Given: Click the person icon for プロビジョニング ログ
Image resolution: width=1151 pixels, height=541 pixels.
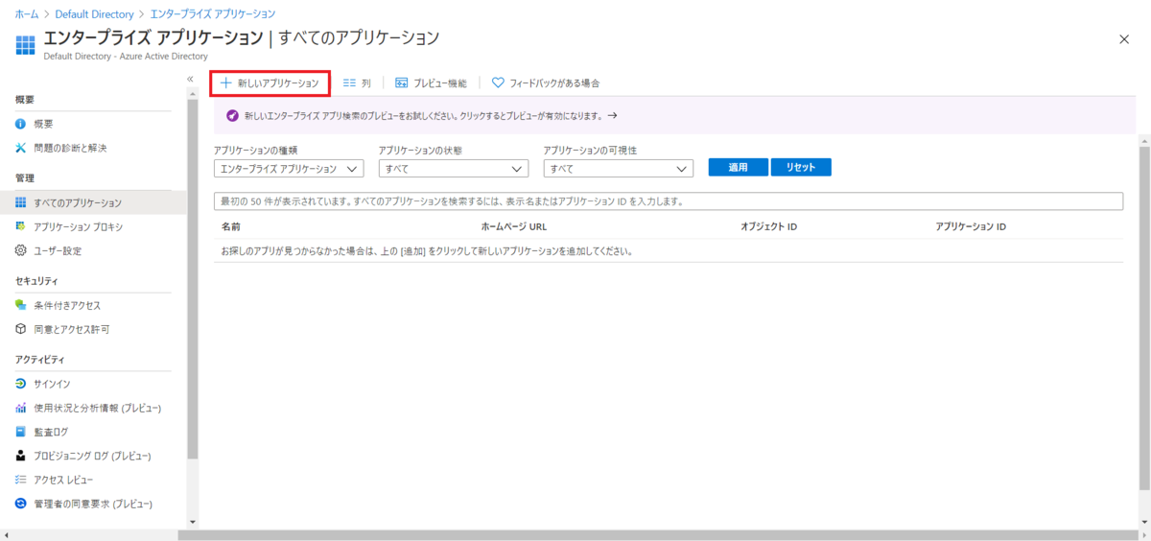Looking at the screenshot, I should click(x=21, y=456).
